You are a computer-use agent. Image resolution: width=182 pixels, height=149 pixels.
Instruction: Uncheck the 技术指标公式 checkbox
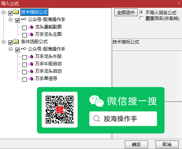(x=10, y=13)
